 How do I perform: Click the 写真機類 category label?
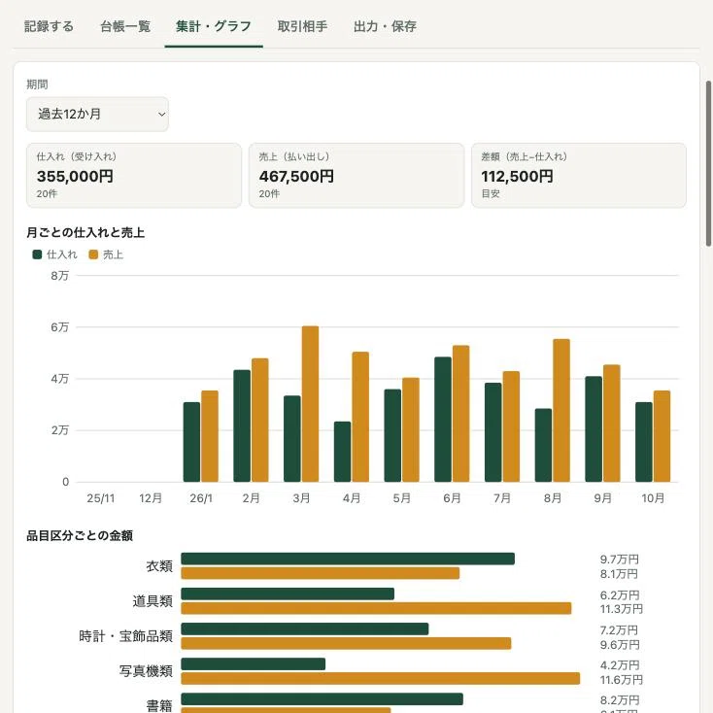(x=146, y=671)
